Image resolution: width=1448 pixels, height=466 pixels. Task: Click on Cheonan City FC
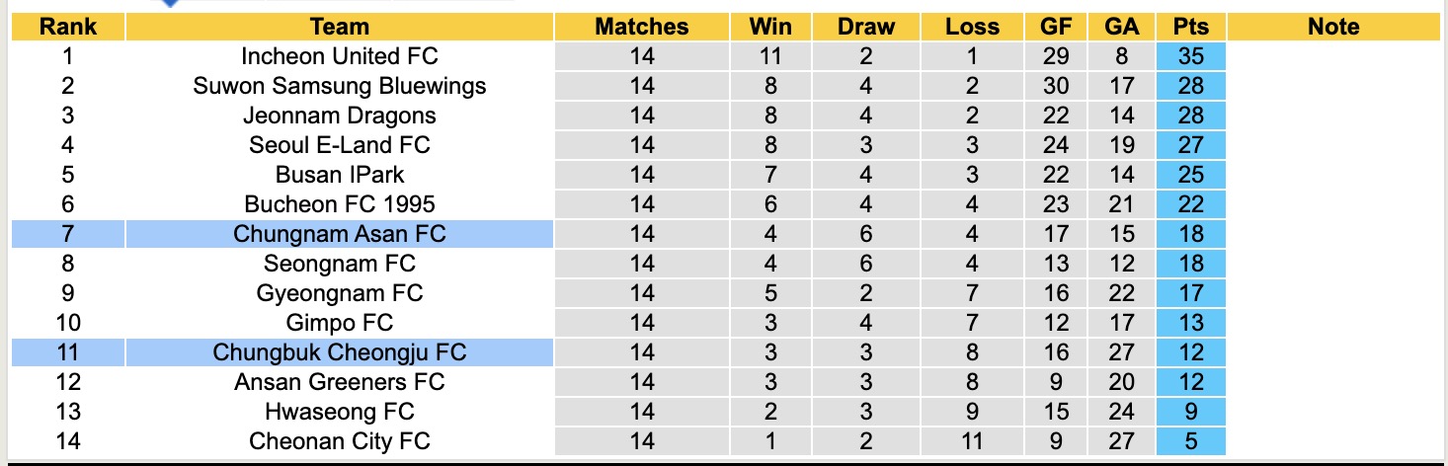pos(339,441)
